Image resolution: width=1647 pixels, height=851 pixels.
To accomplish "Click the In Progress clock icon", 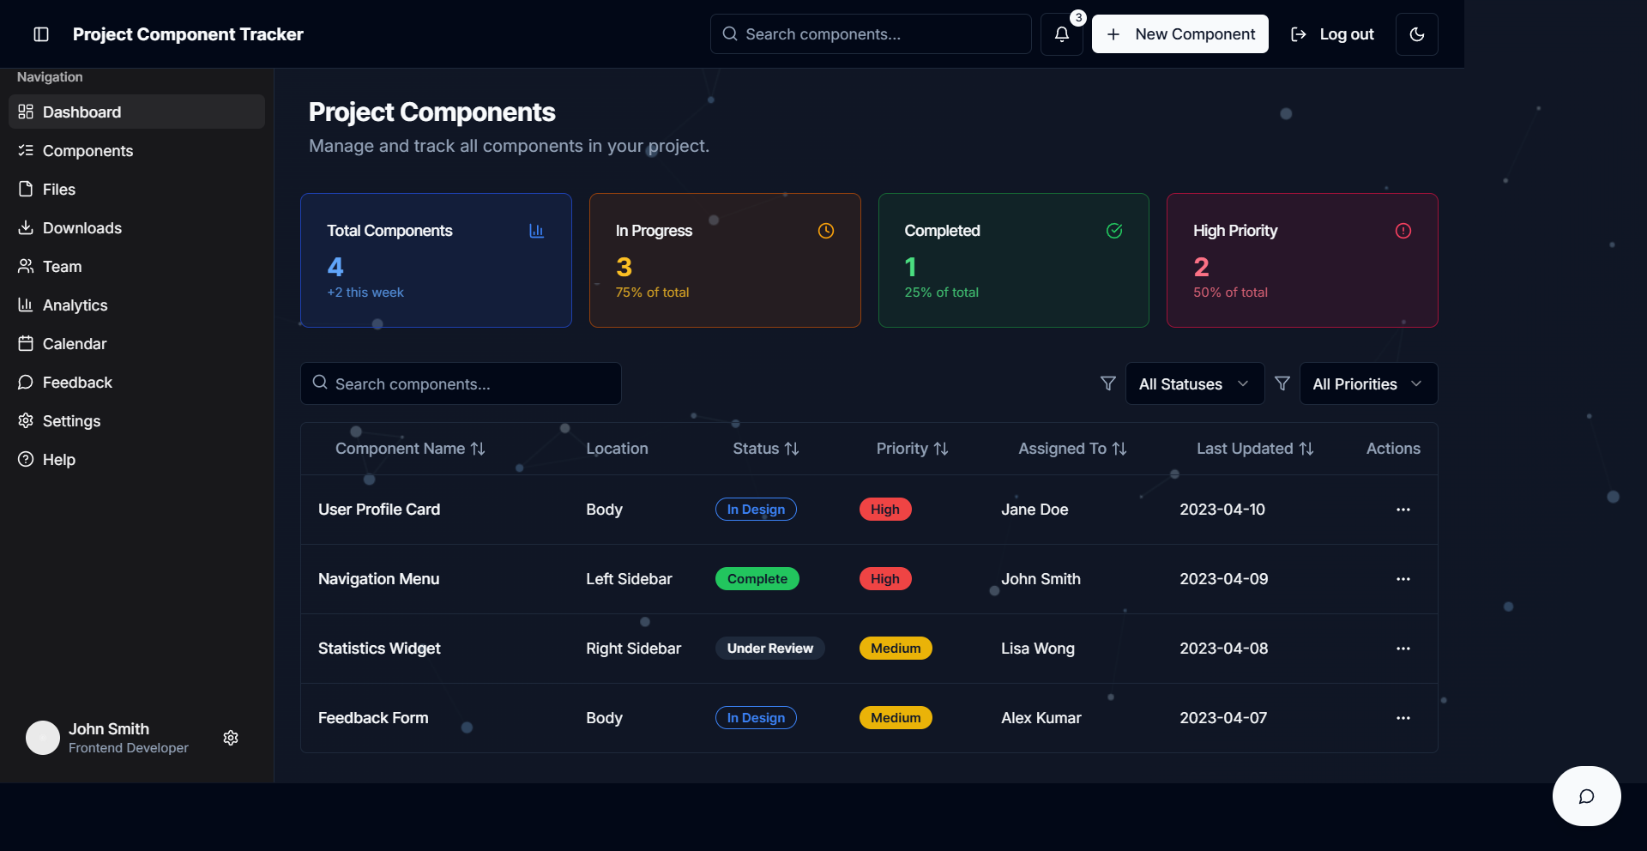I will point(826,231).
